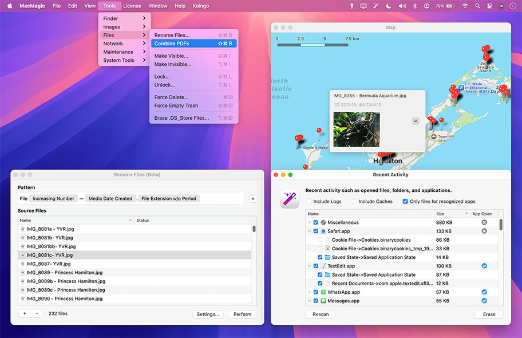The image size is (522, 338).
Task: Check Cookie File->Cookies.binarycookies
Action: pos(319,239)
